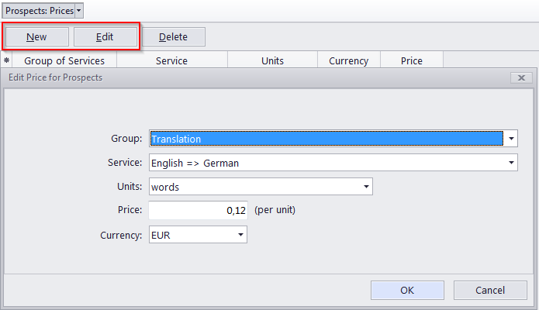
Task: Sort by Group of Services column header
Action: (64, 60)
